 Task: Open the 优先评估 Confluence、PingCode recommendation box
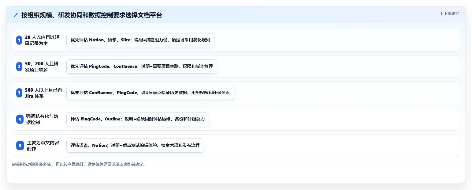(150, 93)
